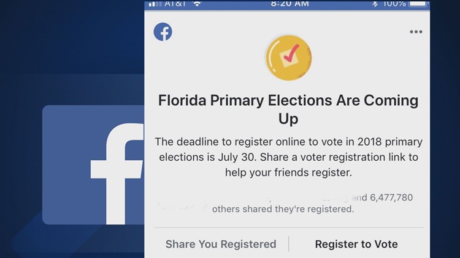The width and height of the screenshot is (460, 258).
Task: Select Register to Vote
Action: click(356, 244)
